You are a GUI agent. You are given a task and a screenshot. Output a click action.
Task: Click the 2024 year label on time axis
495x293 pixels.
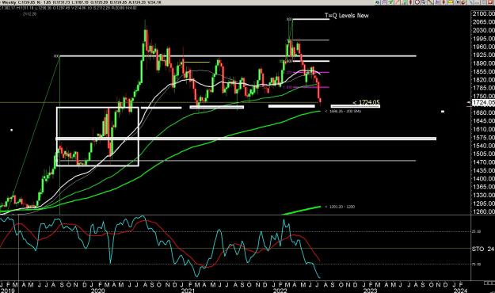tap(460, 290)
